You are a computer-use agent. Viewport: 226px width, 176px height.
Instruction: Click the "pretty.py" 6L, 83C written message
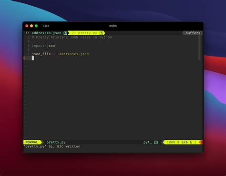coord(52,147)
